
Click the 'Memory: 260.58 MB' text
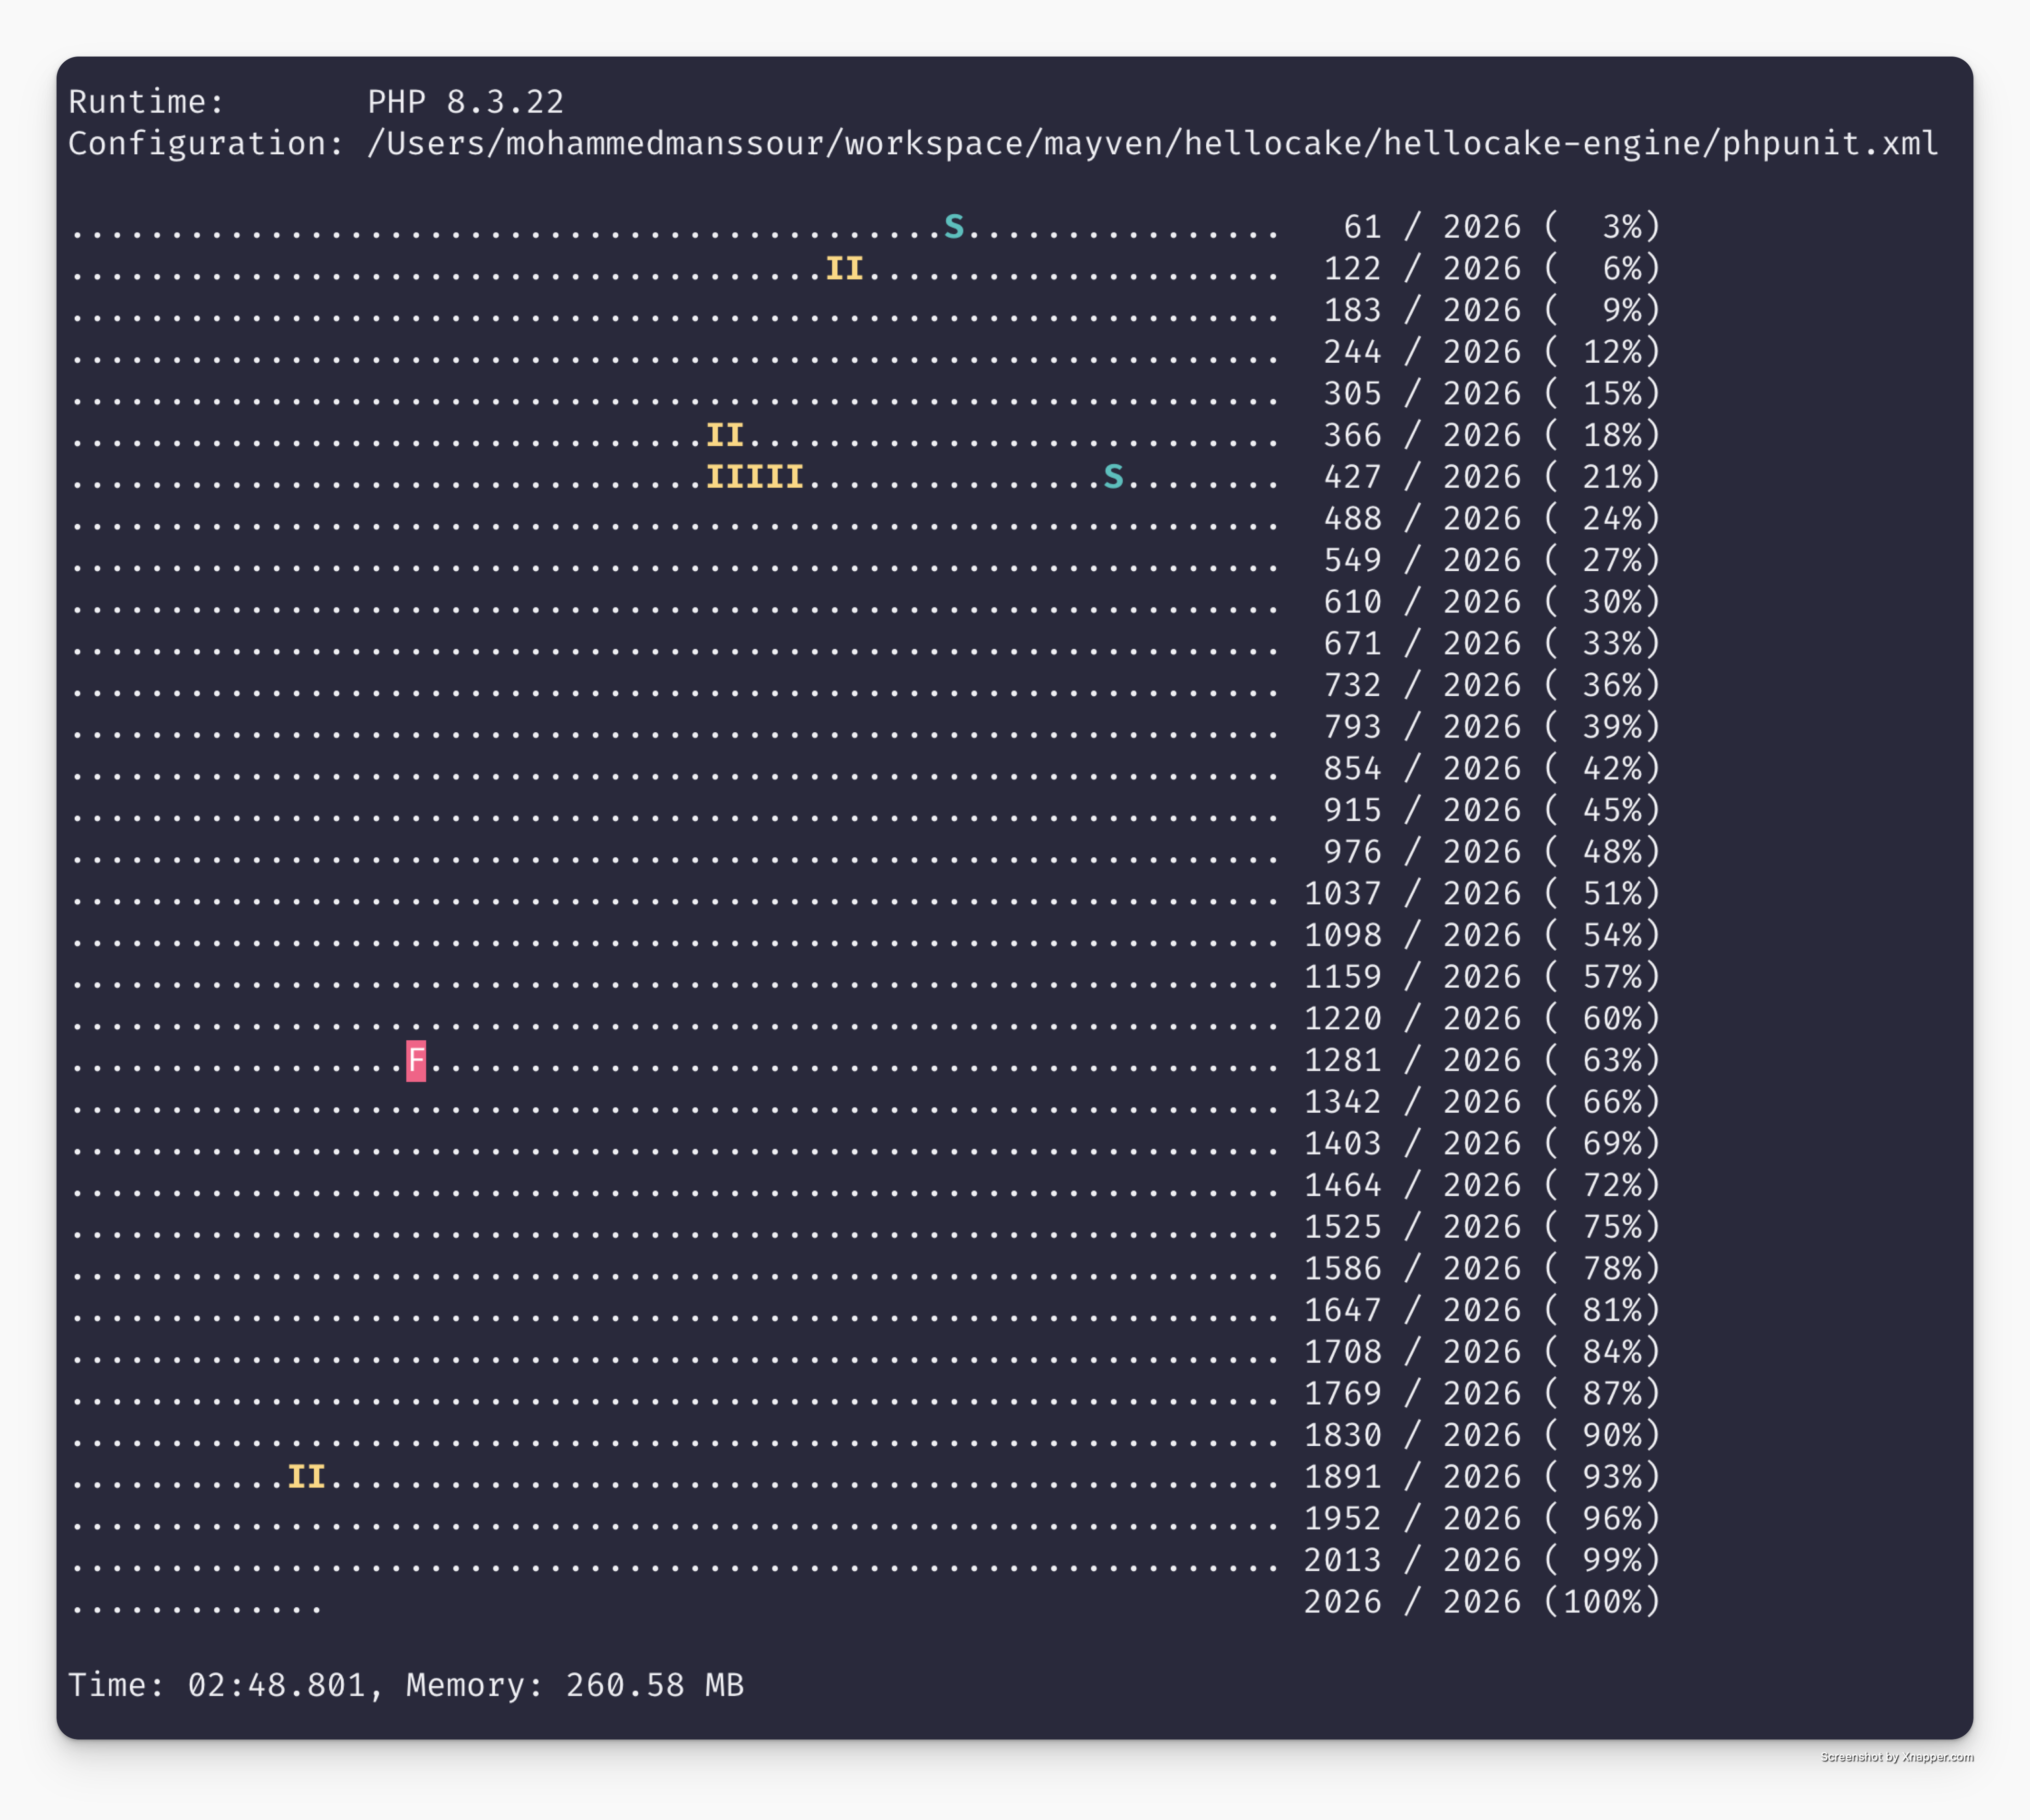575,1686
